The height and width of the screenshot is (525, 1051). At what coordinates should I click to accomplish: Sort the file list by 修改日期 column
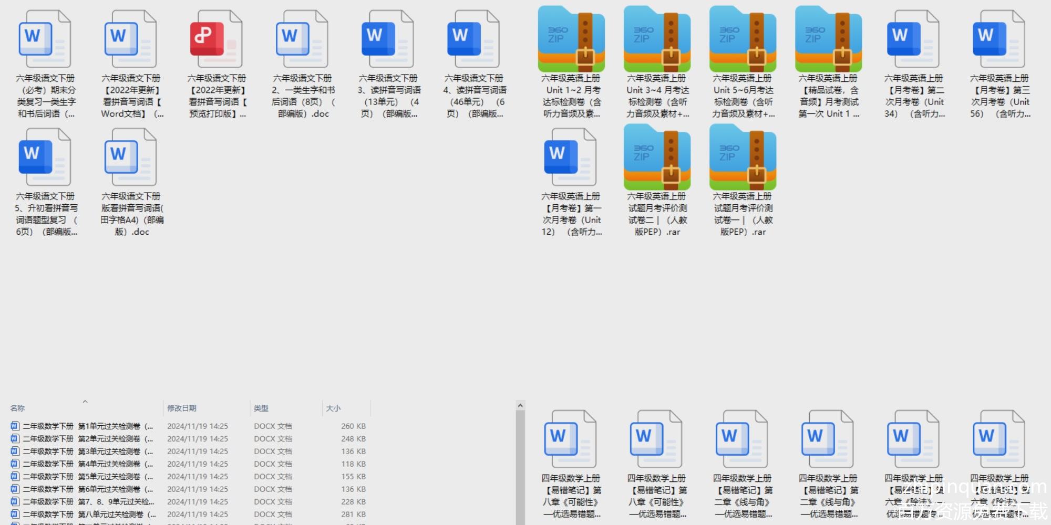(182, 408)
